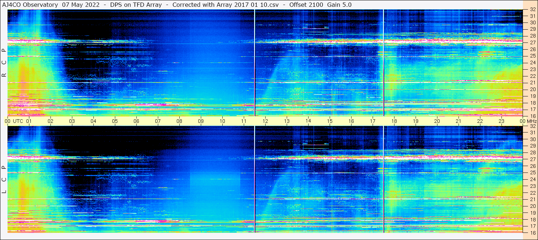Click the "00" hour label beside UTC

(x=7, y=121)
